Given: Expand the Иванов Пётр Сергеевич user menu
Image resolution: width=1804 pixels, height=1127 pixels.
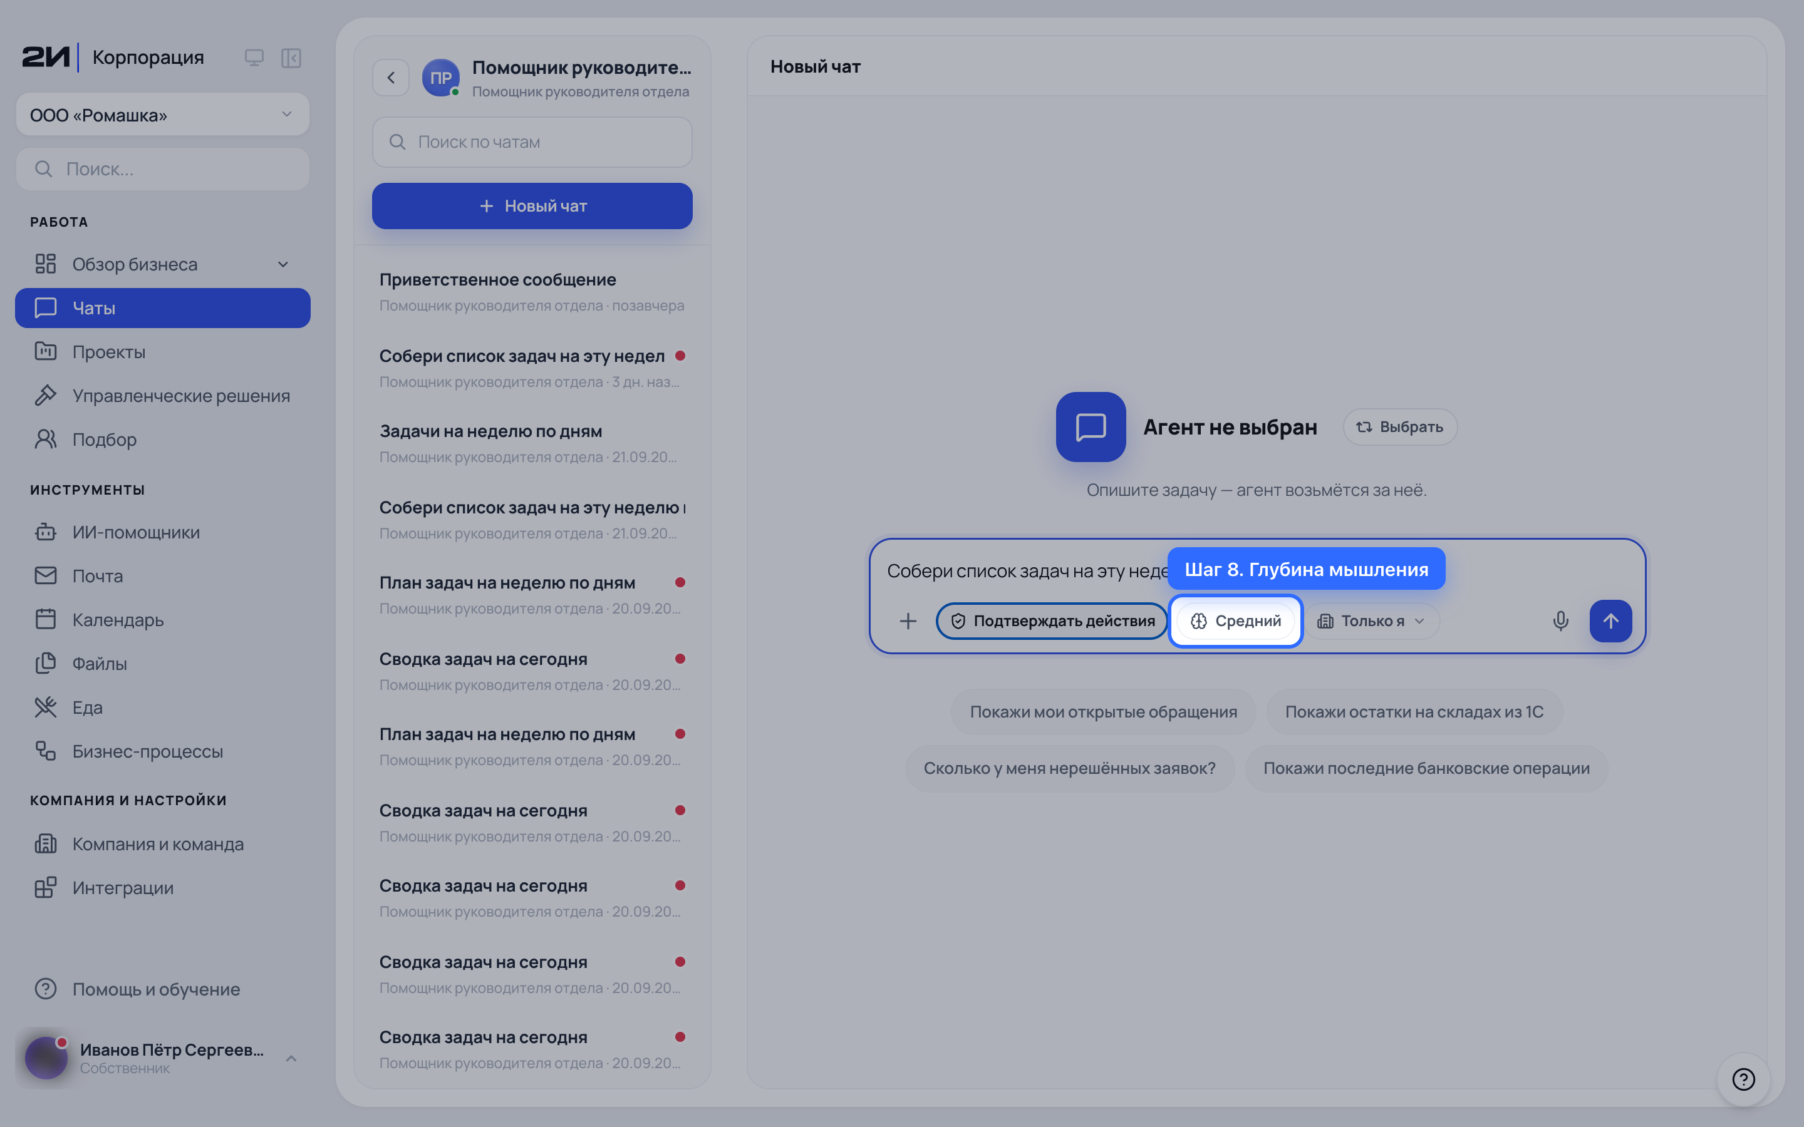Looking at the screenshot, I should tap(162, 1058).
